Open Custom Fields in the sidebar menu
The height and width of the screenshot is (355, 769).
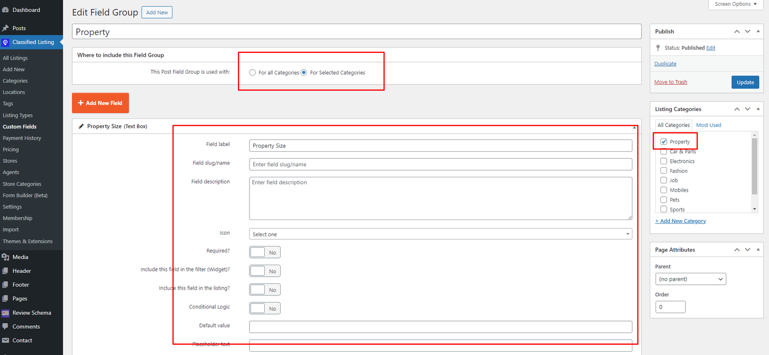tap(20, 127)
